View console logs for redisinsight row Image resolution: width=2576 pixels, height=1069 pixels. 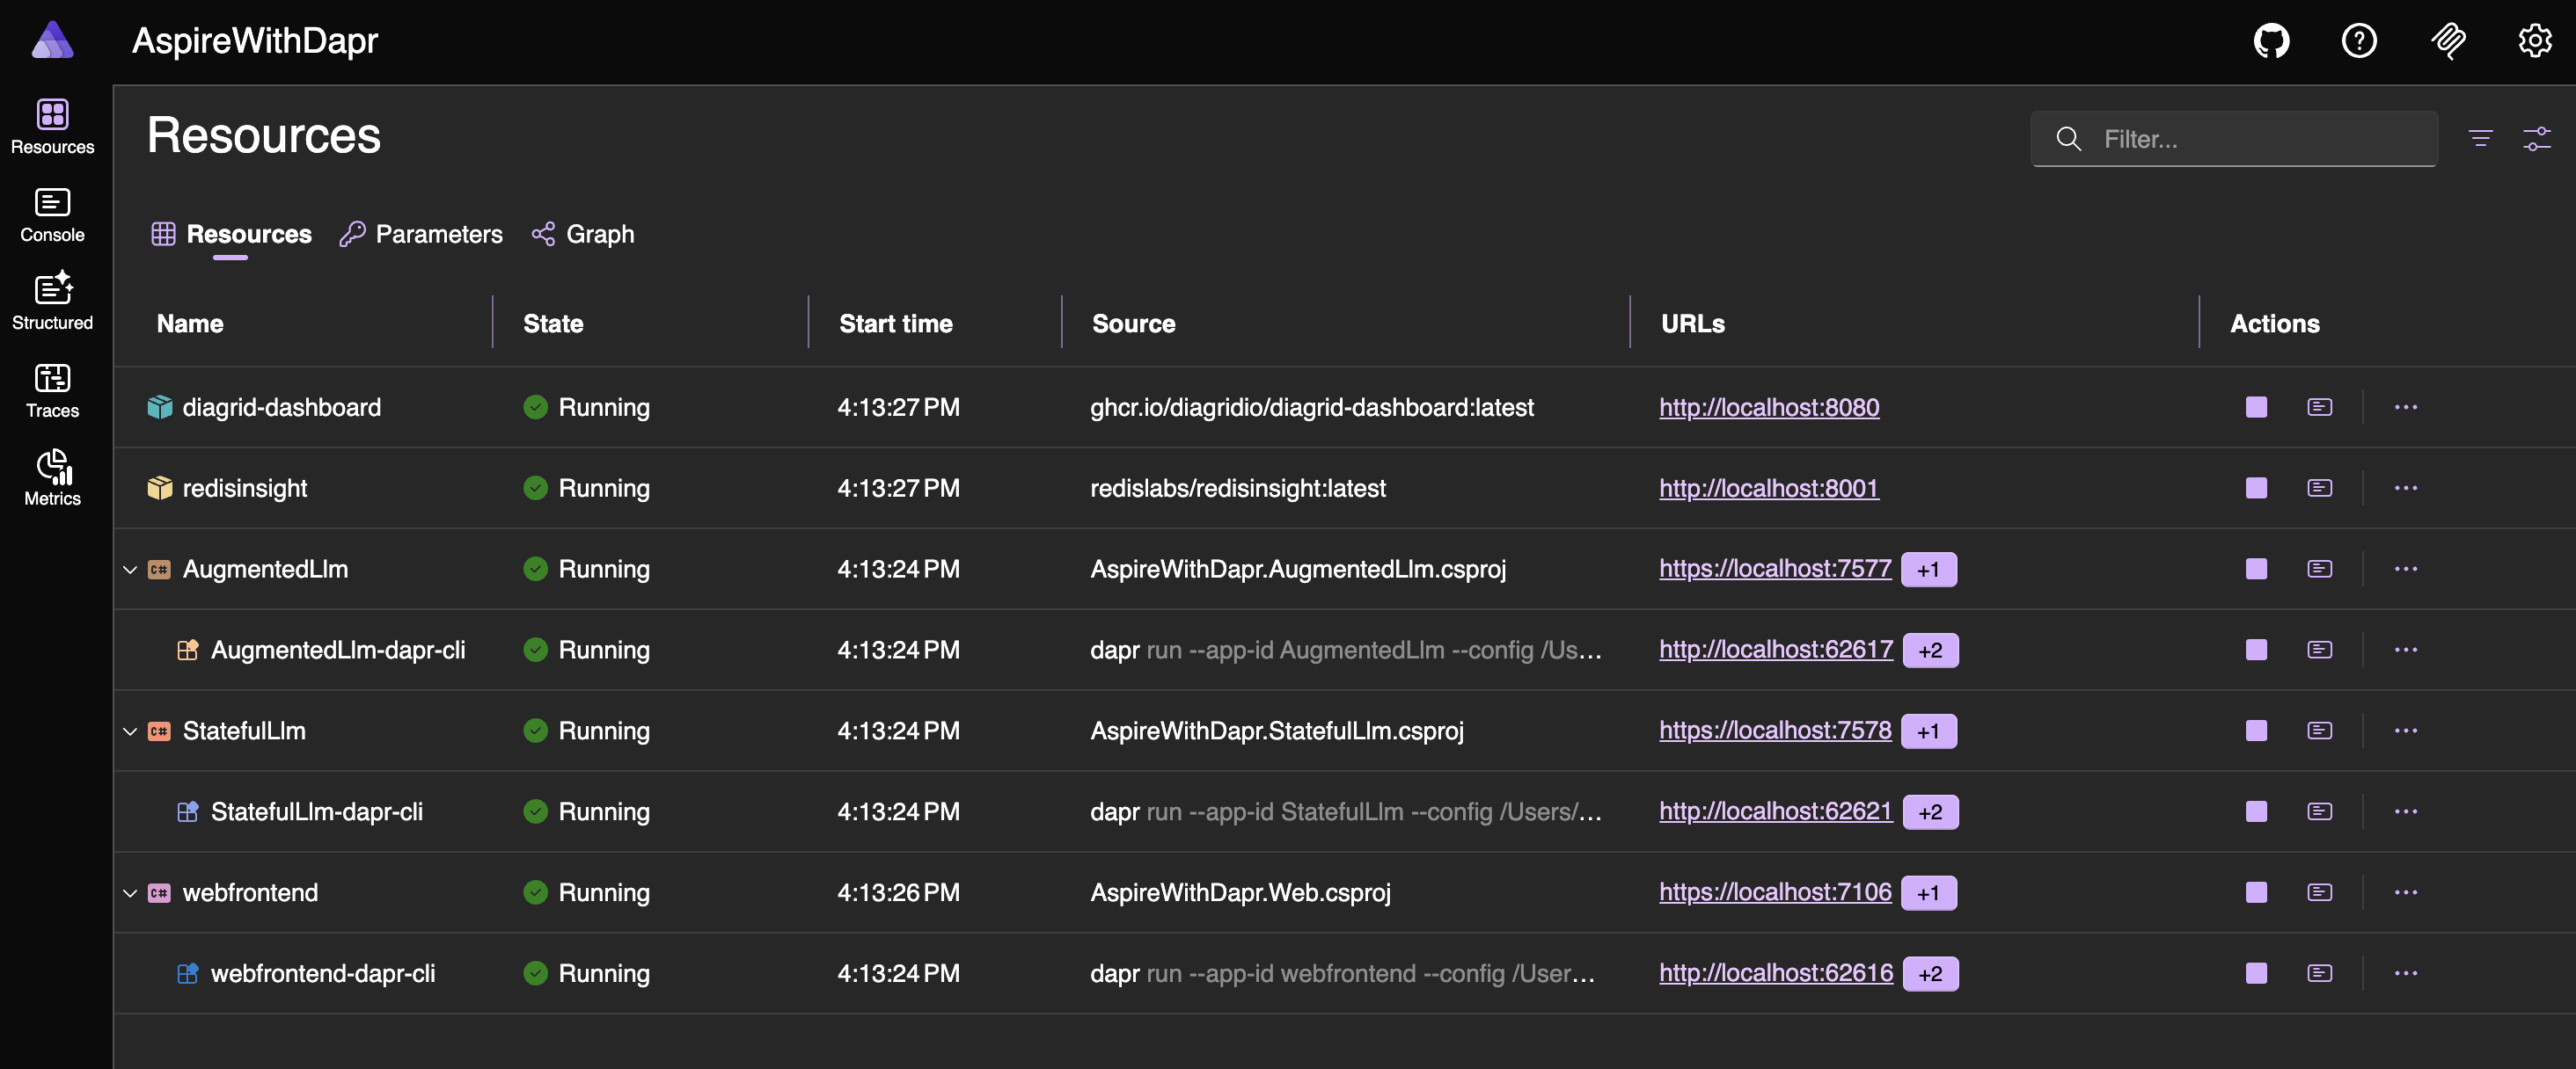pos(2319,488)
